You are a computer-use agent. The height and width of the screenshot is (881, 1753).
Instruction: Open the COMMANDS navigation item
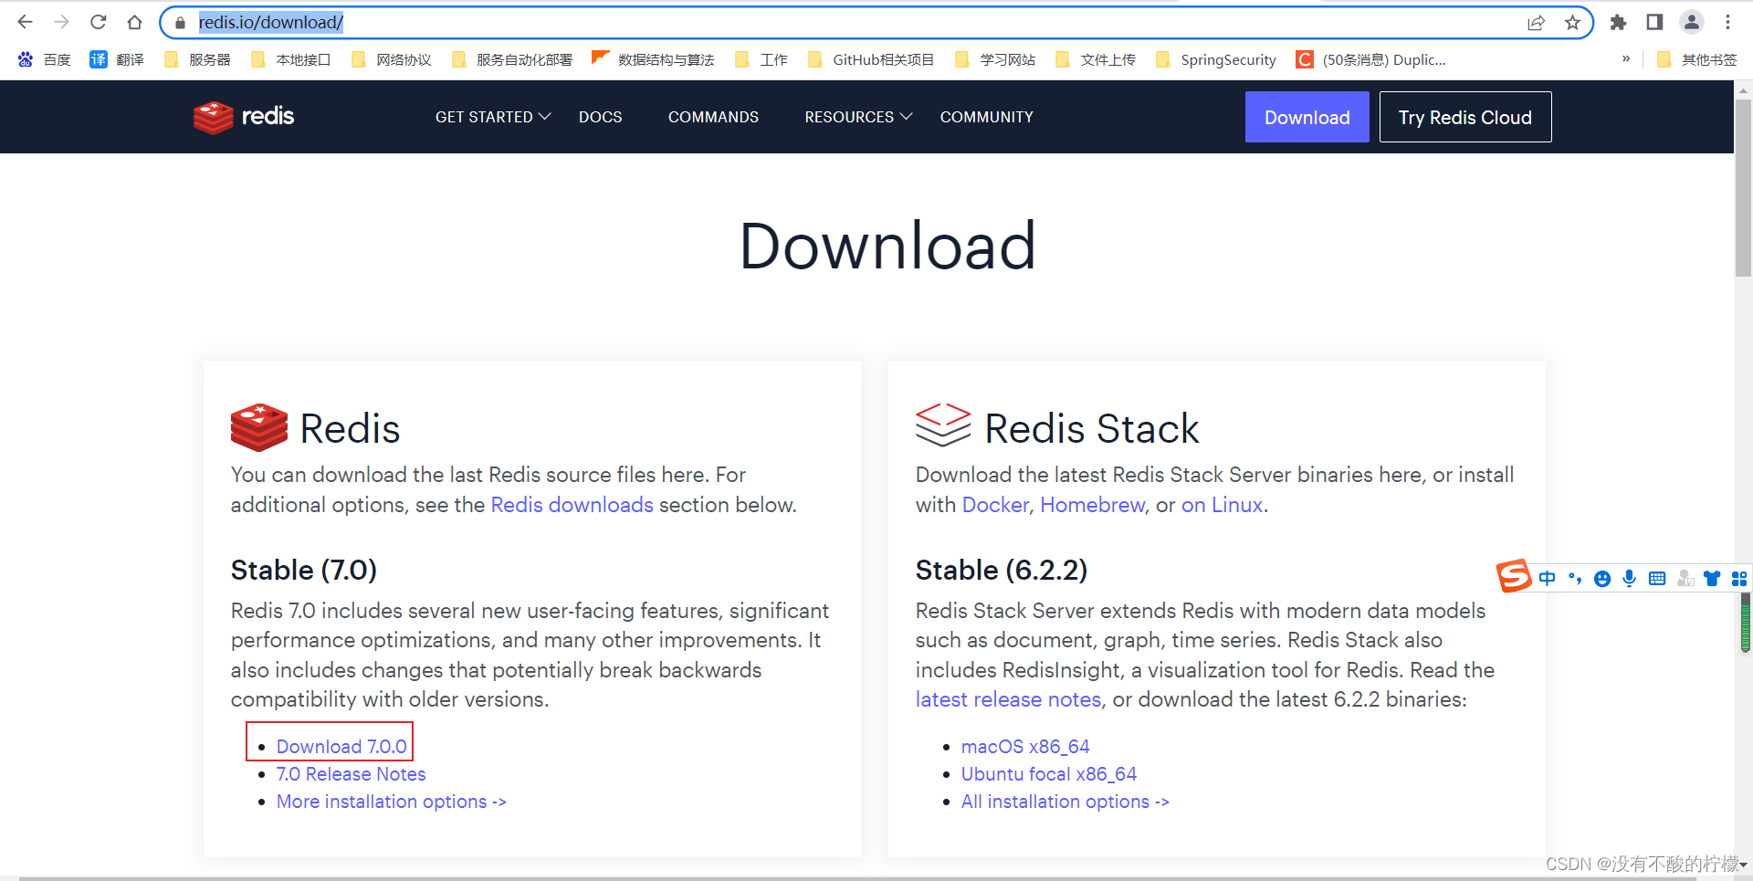click(713, 117)
